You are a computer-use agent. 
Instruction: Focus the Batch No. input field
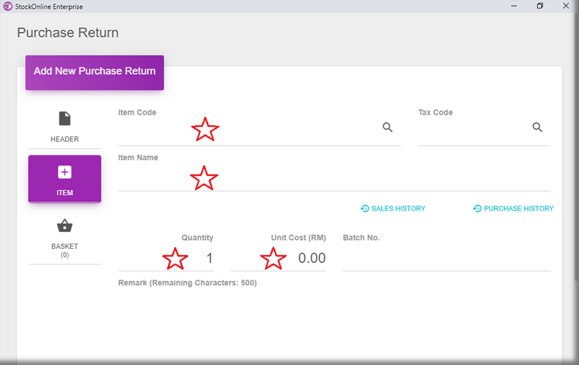click(446, 259)
